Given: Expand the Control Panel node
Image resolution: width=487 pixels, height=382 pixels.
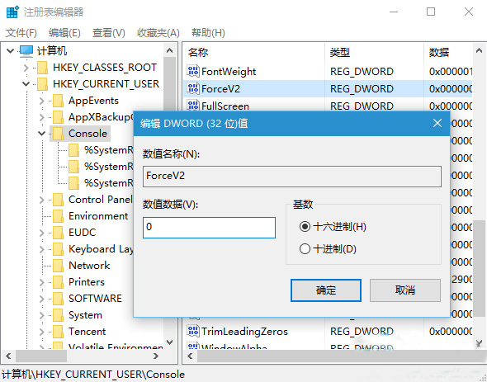Looking at the screenshot, I should click(x=42, y=200).
